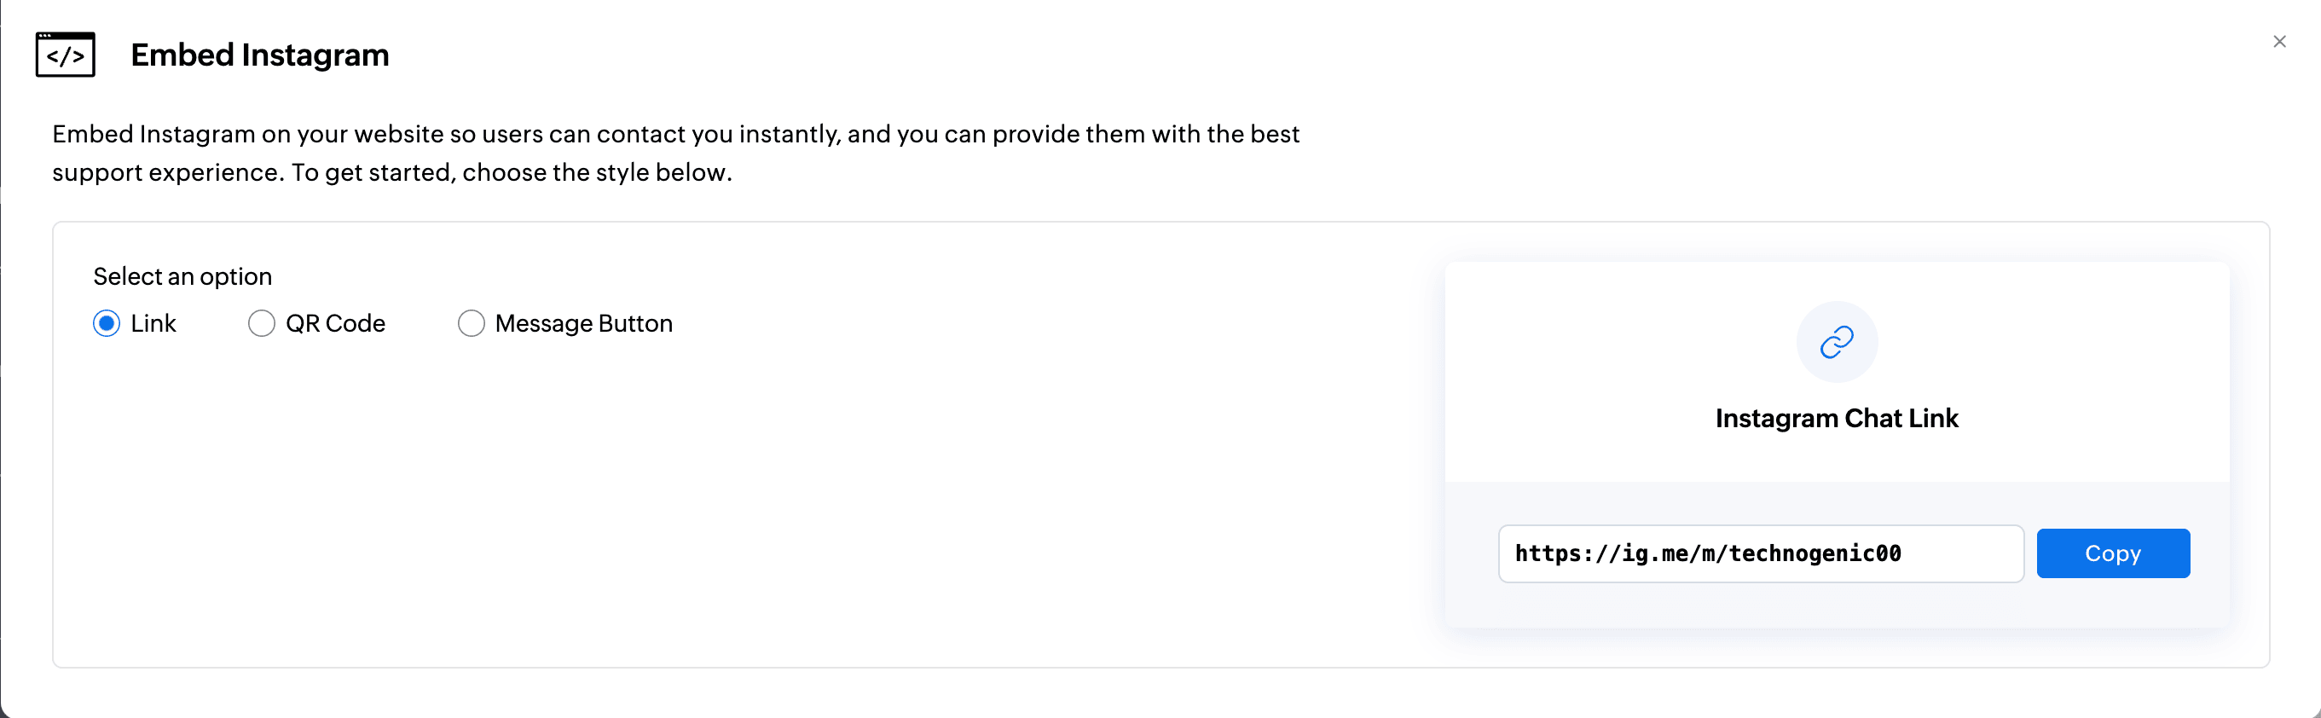Select the Link radio button

tap(107, 323)
